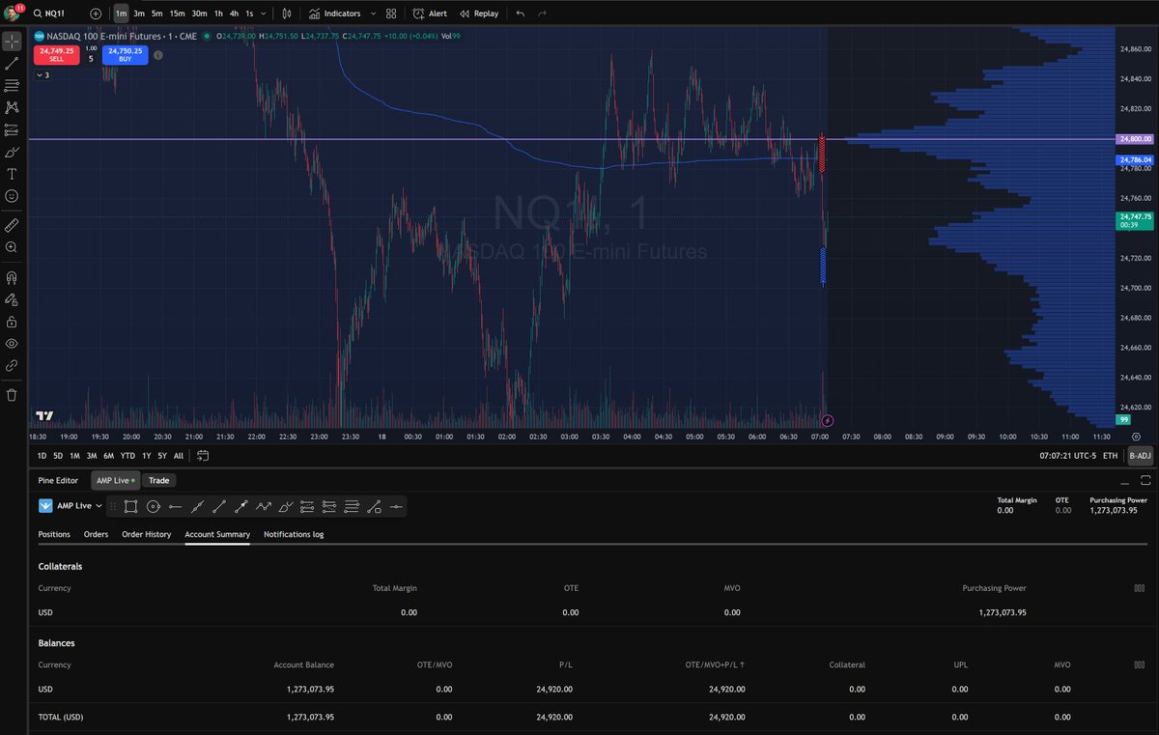Toggle the link drawings chain icon
1159x735 pixels.
[x=12, y=366]
